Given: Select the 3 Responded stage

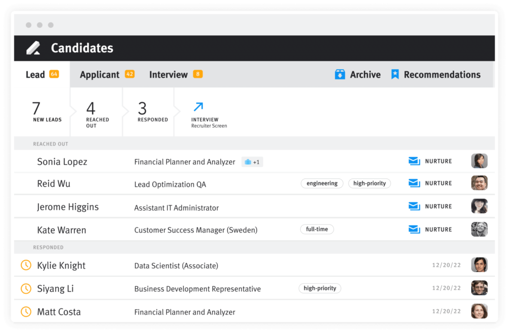Looking at the screenshot, I should [x=149, y=112].
